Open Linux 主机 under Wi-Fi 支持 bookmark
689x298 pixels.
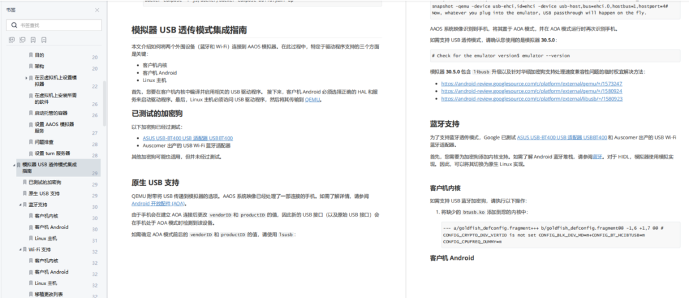pyautogui.click(x=46, y=283)
